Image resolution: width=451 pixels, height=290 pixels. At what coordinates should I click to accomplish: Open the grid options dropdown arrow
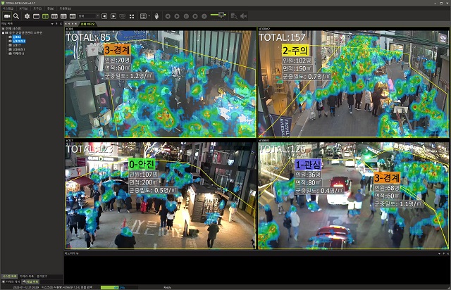[x=149, y=15]
